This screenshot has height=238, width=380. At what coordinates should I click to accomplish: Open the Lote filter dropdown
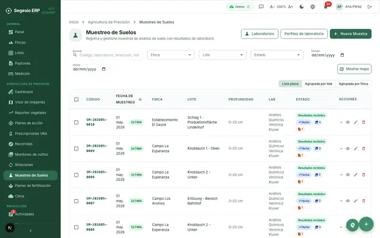coord(222,55)
